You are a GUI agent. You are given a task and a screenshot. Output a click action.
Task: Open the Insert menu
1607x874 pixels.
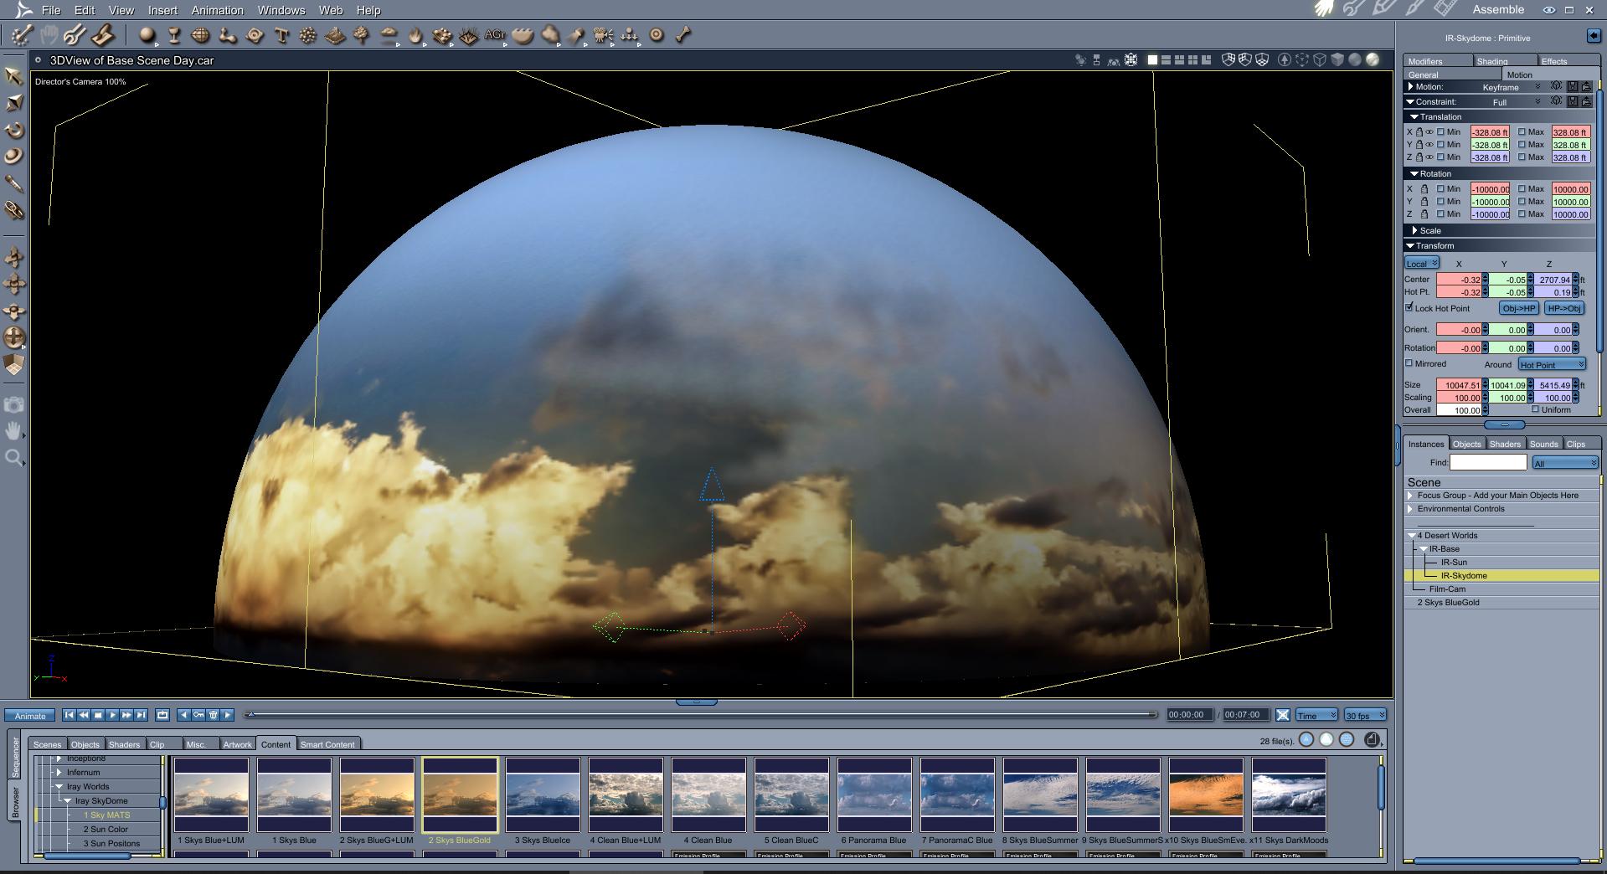point(162,10)
